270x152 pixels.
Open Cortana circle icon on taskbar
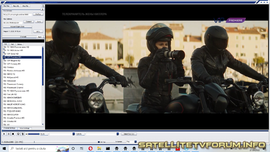click(x=73, y=148)
